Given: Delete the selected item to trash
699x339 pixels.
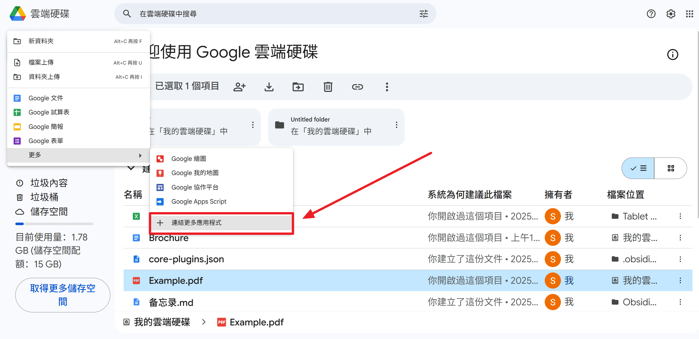Looking at the screenshot, I should tap(328, 87).
